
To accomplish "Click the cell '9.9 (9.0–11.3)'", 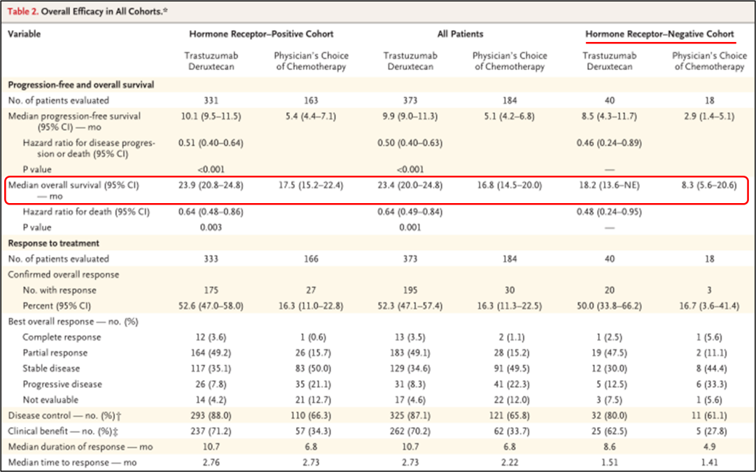I will (x=409, y=116).
